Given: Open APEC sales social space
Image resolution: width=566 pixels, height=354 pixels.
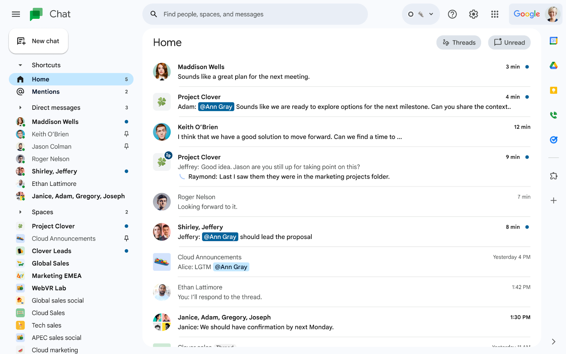Looking at the screenshot, I should [71, 338].
